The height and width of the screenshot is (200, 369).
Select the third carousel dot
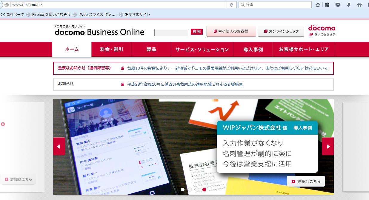[x=197, y=189]
